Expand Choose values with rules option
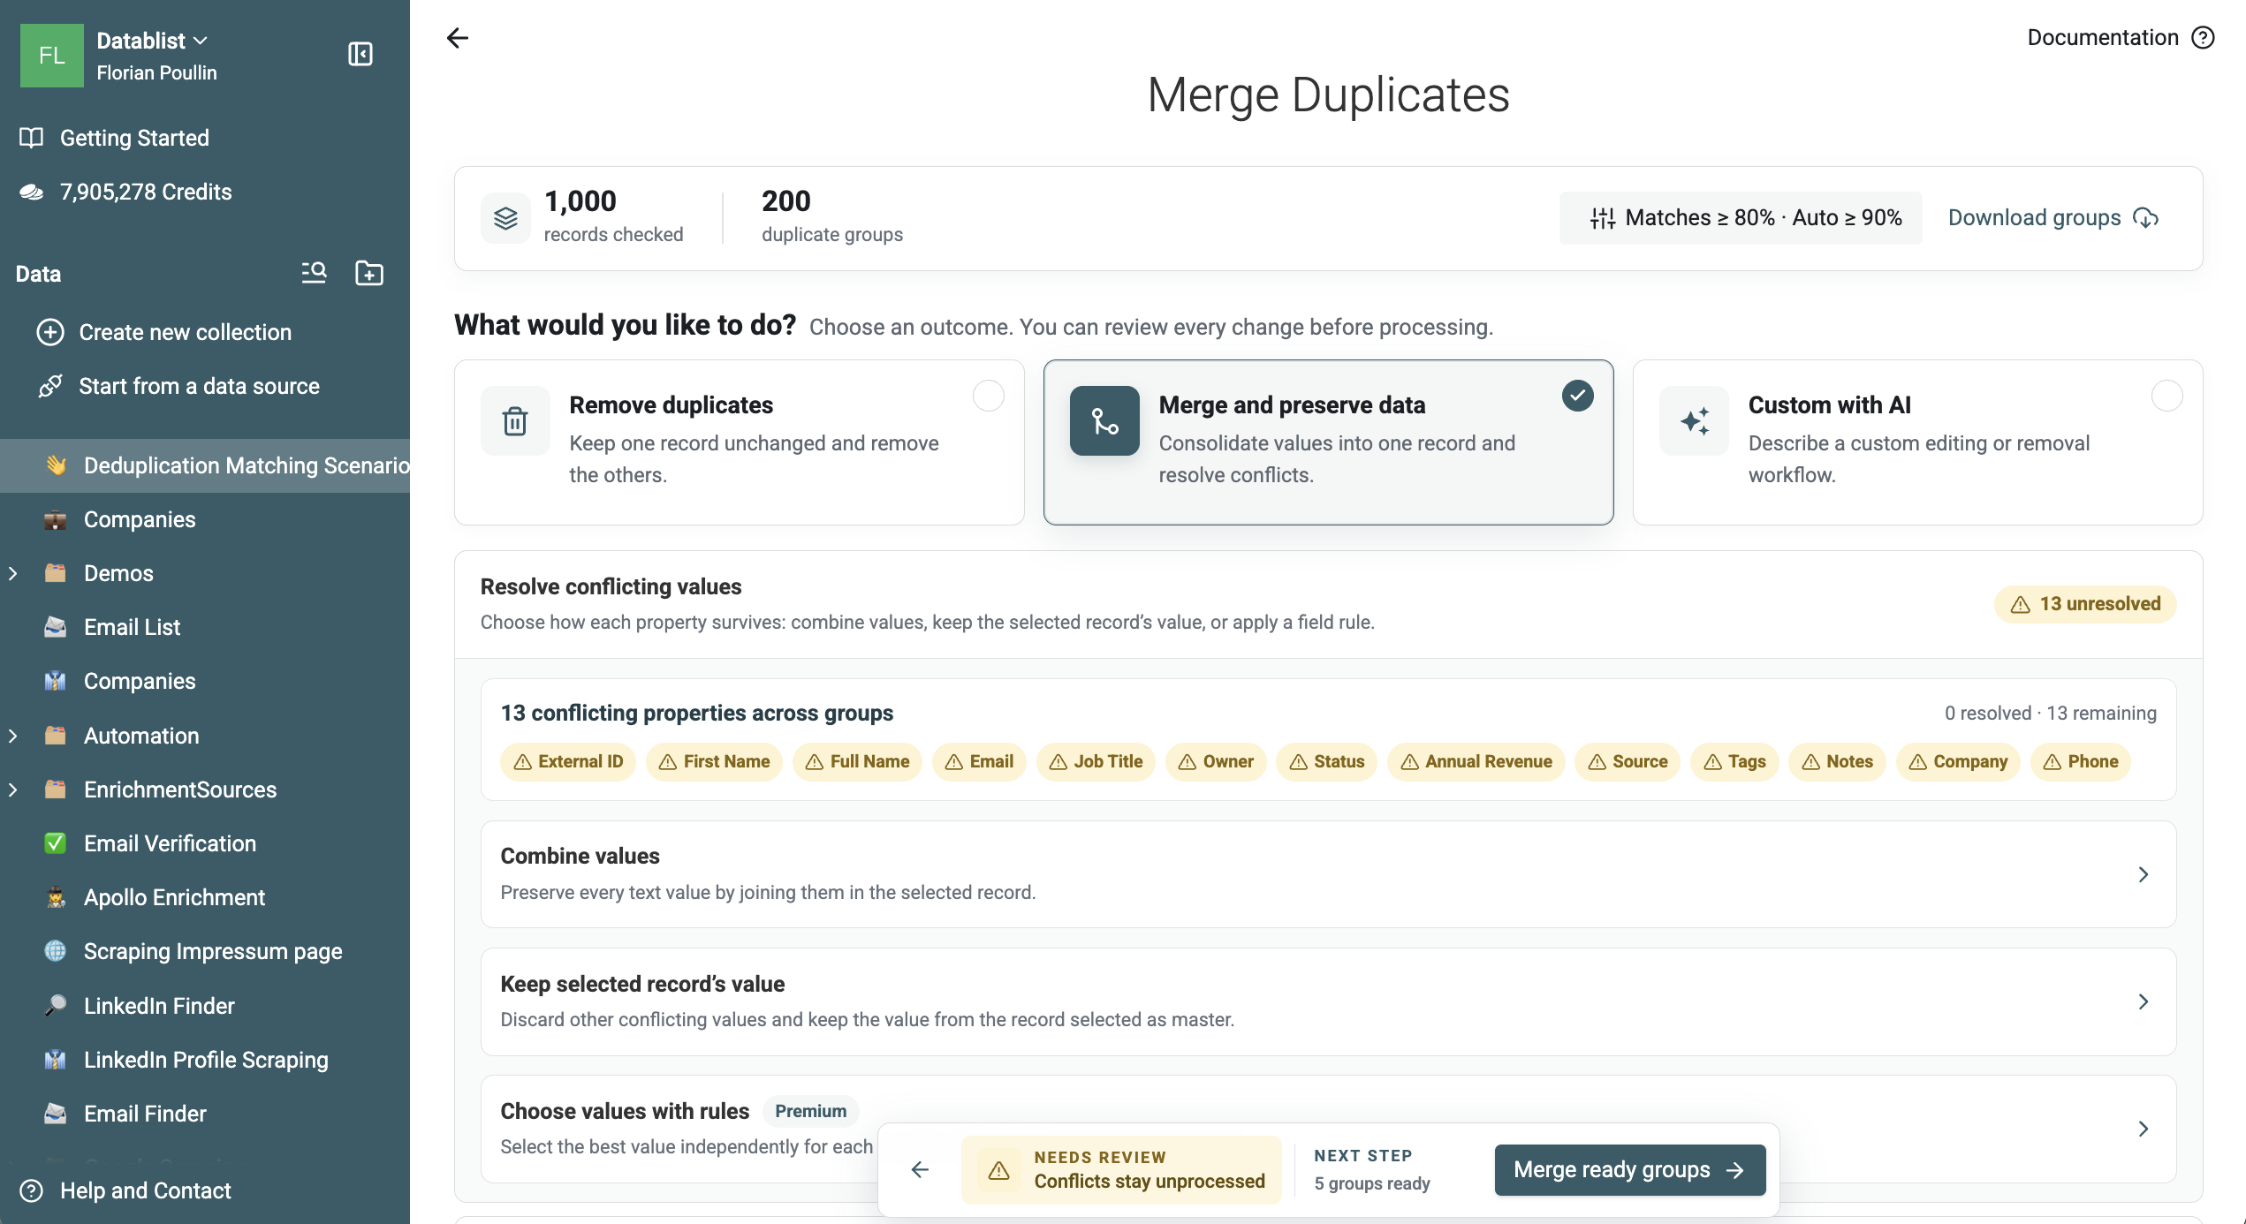This screenshot has width=2246, height=1224. [1328, 1129]
